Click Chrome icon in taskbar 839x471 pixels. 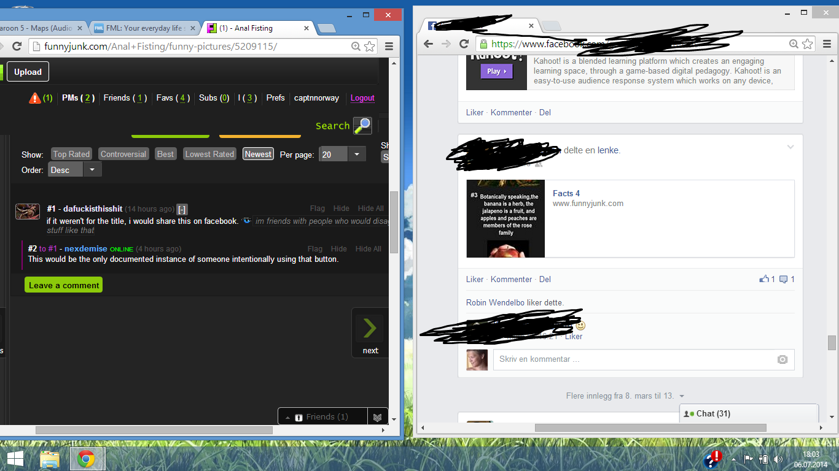click(86, 459)
